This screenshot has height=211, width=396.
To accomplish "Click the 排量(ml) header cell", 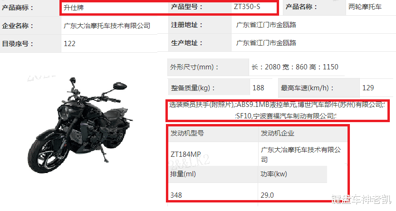I will coord(183,174).
